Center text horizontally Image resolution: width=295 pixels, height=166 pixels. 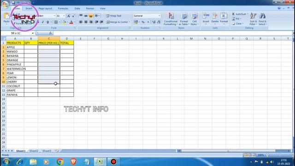coord(86,22)
